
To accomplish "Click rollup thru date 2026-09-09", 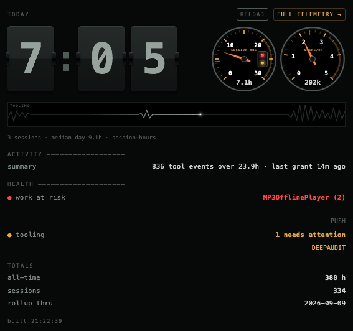I will point(324,303).
